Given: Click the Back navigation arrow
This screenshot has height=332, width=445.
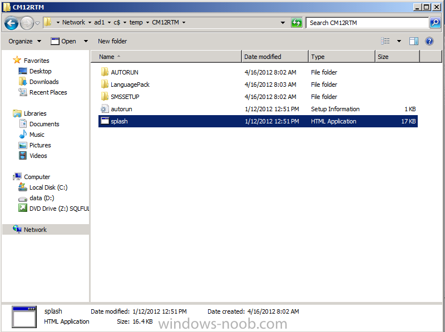Looking at the screenshot, I should click(x=12, y=23).
